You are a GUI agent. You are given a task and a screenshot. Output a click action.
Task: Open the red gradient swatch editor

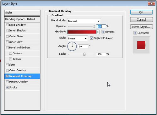[82, 32]
